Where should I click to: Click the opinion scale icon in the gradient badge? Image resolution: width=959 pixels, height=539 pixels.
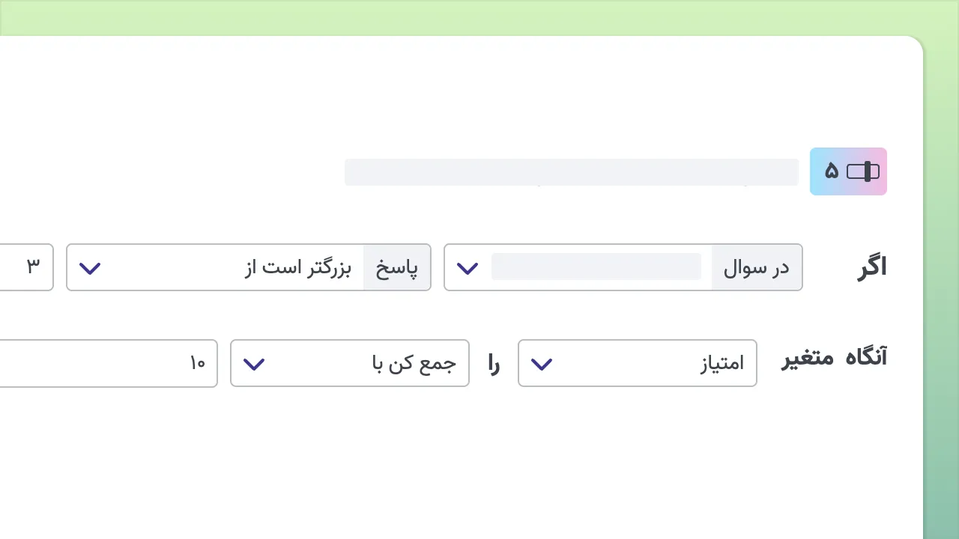click(x=863, y=171)
